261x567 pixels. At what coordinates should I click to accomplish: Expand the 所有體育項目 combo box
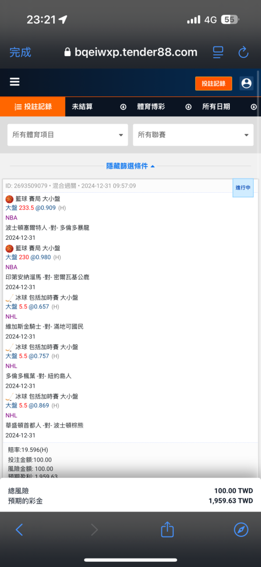[x=68, y=135]
